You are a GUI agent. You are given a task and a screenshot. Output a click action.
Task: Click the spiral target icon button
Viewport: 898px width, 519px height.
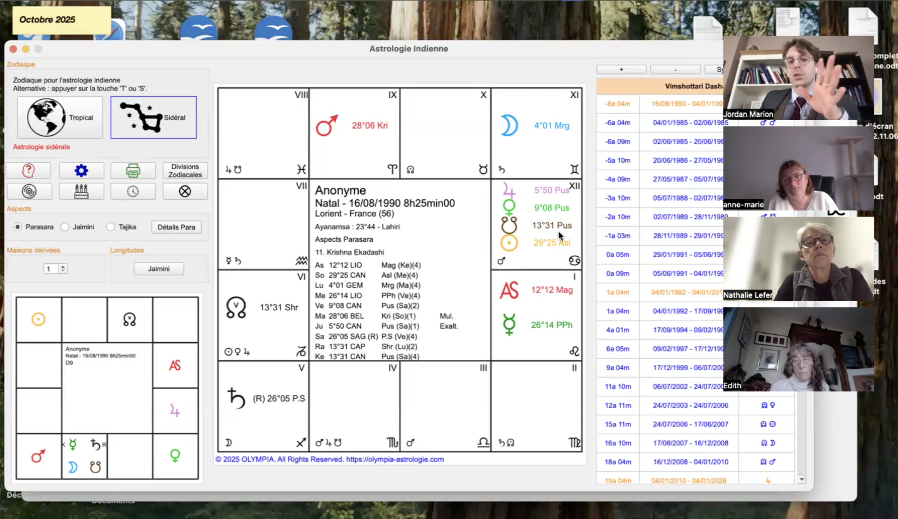[x=29, y=192]
